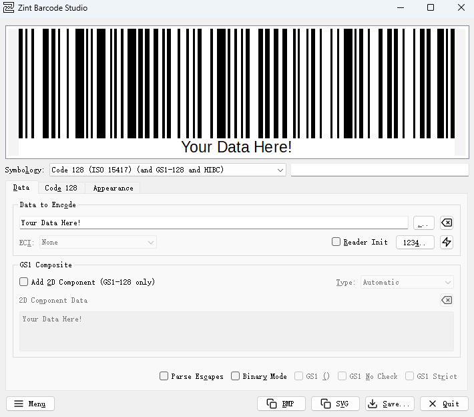The image size is (474, 417).
Task: Click the ellipsis more-data button
Action: [424, 223]
